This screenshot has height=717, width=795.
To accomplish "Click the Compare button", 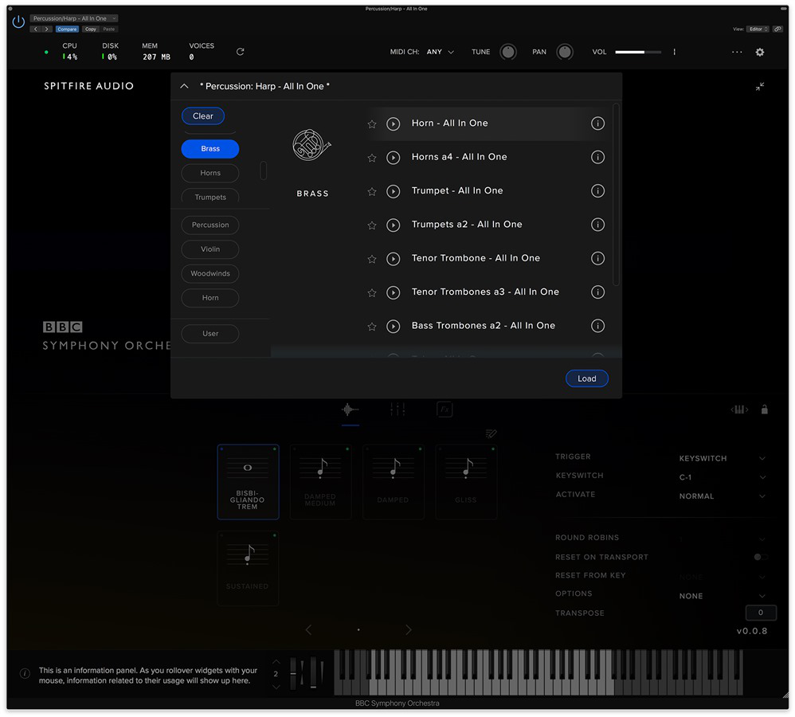I will [x=67, y=29].
